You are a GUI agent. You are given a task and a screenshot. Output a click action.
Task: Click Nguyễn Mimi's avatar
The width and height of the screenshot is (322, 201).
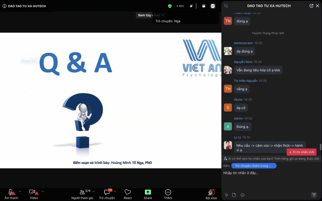[x=228, y=70]
